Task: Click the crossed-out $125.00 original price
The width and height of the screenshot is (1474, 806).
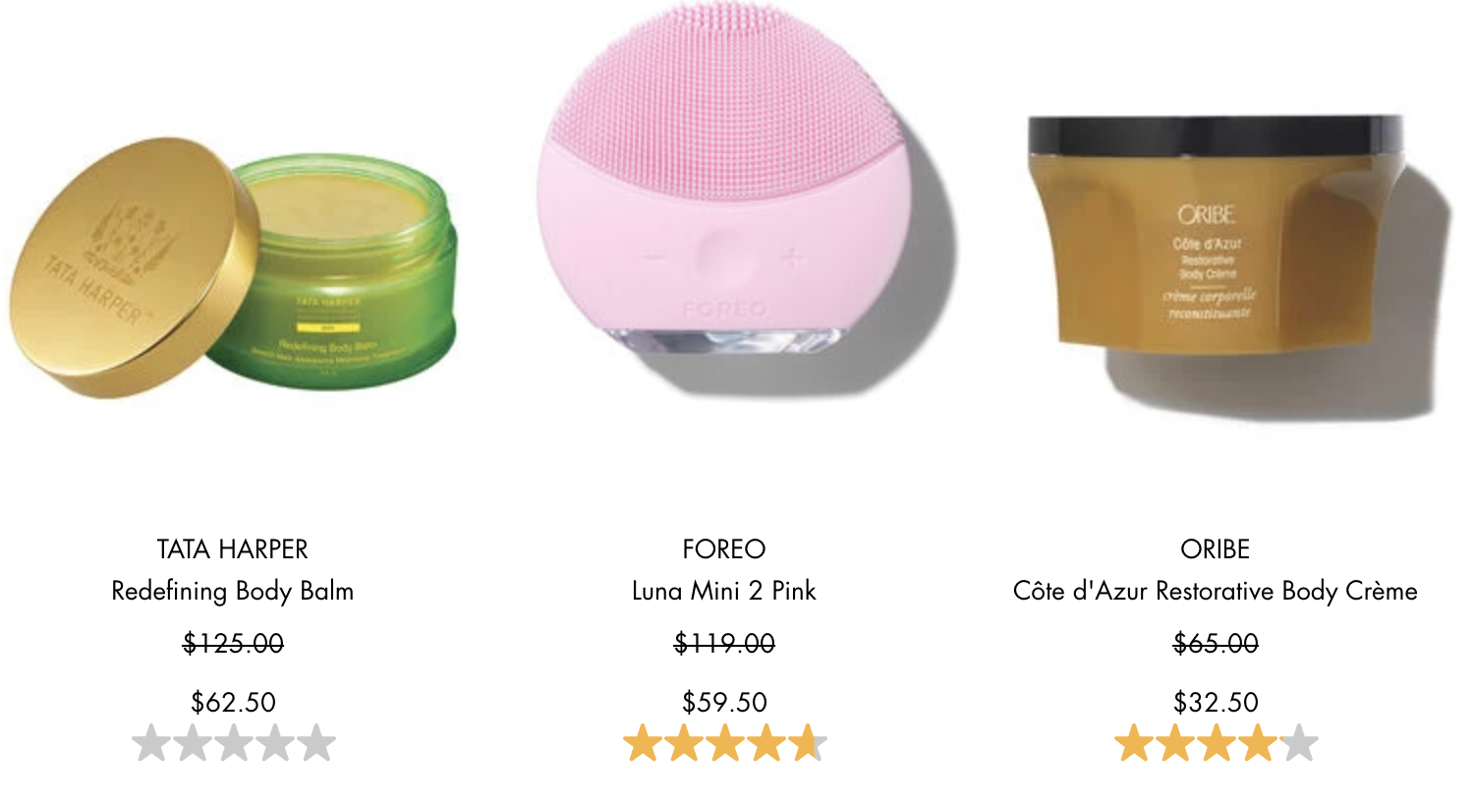Action: [x=233, y=643]
